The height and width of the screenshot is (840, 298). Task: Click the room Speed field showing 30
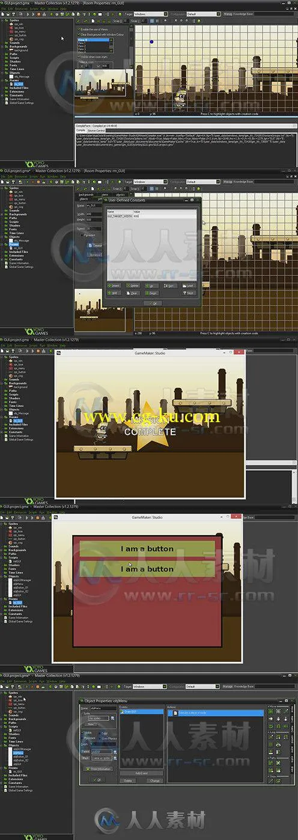coord(94,228)
